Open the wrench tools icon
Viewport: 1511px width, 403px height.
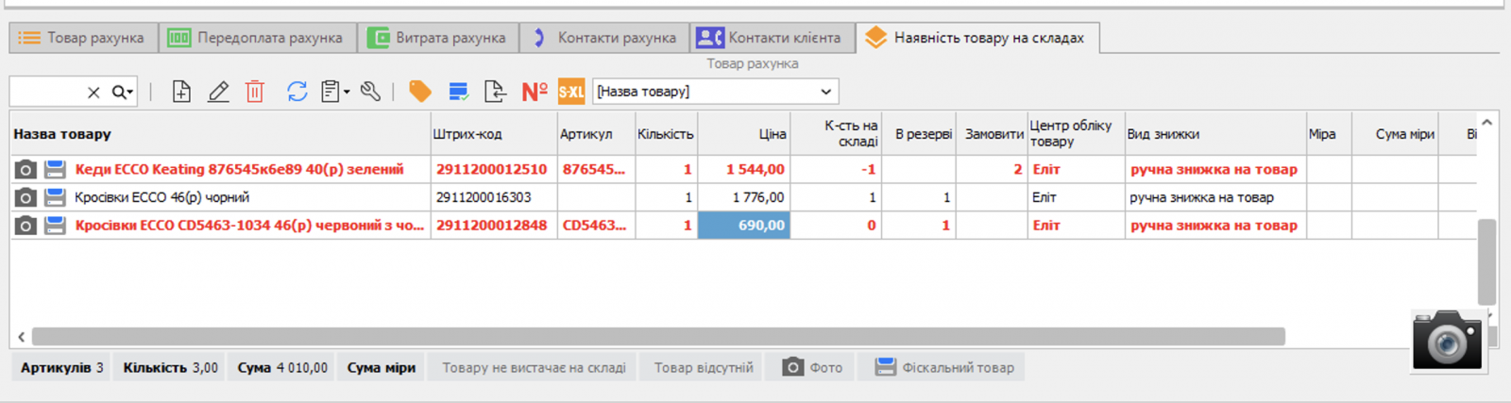[x=370, y=92]
